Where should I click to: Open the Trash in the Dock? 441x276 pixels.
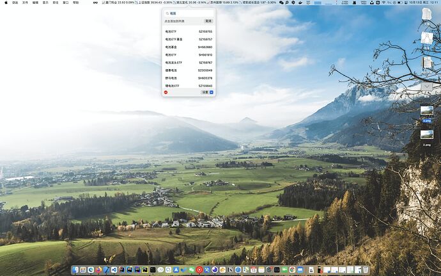point(365,270)
